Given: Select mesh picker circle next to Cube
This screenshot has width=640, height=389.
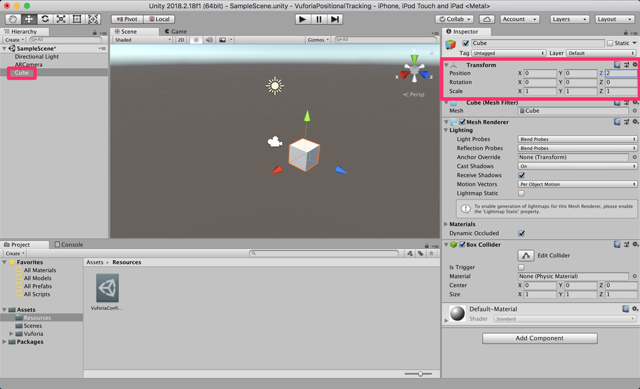Looking at the screenshot, I should (x=635, y=111).
